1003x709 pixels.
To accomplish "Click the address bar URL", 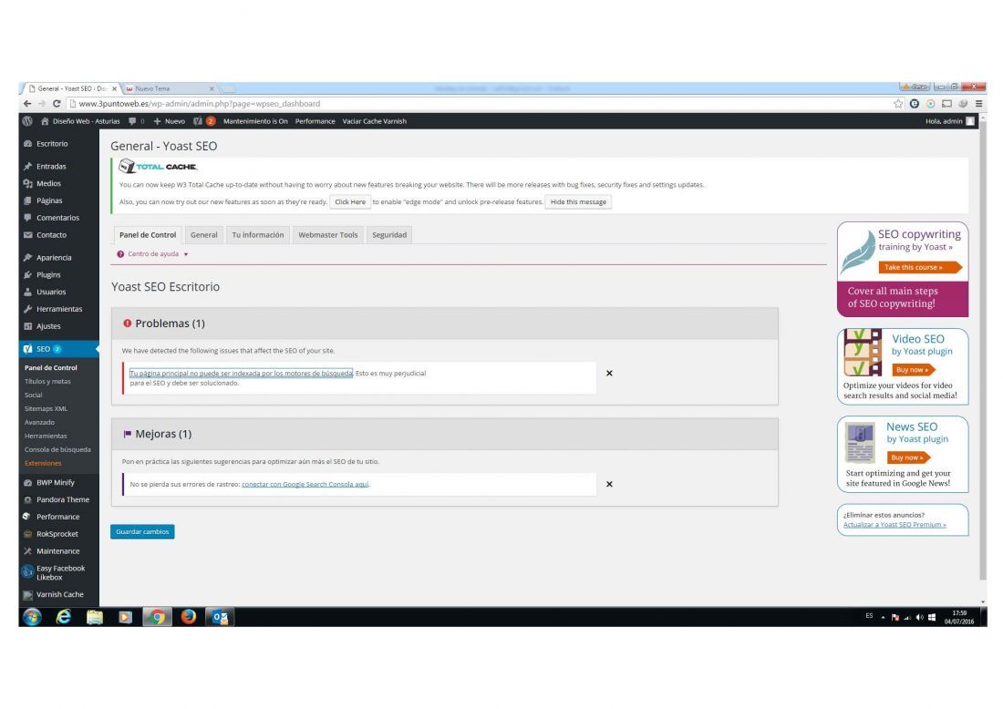I will pos(200,104).
